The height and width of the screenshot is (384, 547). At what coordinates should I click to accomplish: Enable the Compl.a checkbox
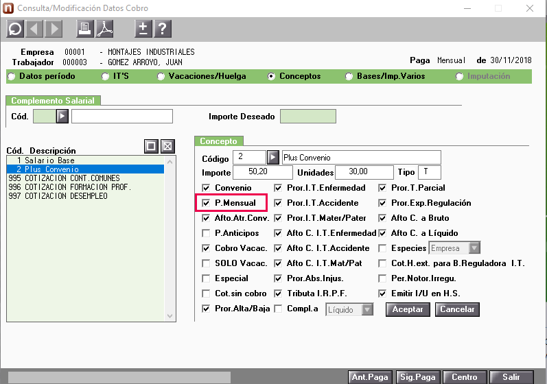tap(278, 309)
